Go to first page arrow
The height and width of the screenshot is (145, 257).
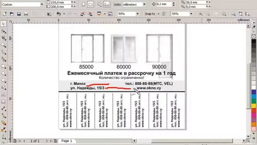click(20, 141)
